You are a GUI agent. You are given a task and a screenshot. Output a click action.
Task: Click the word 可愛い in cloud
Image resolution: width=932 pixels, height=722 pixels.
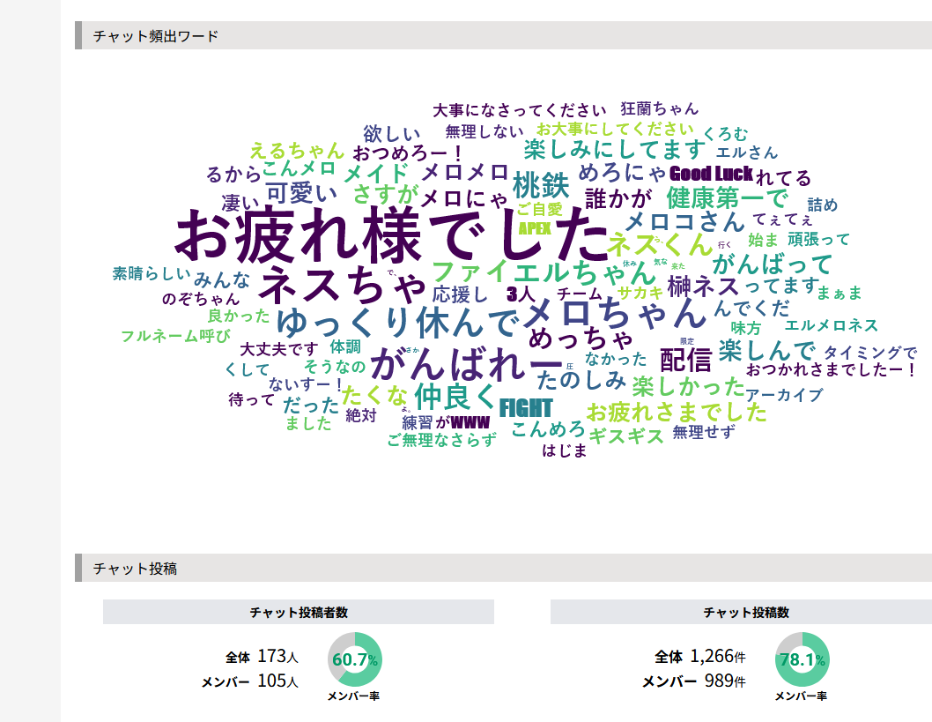click(x=301, y=193)
